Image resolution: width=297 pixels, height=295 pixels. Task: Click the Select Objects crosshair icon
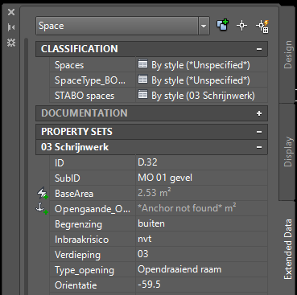click(241, 26)
